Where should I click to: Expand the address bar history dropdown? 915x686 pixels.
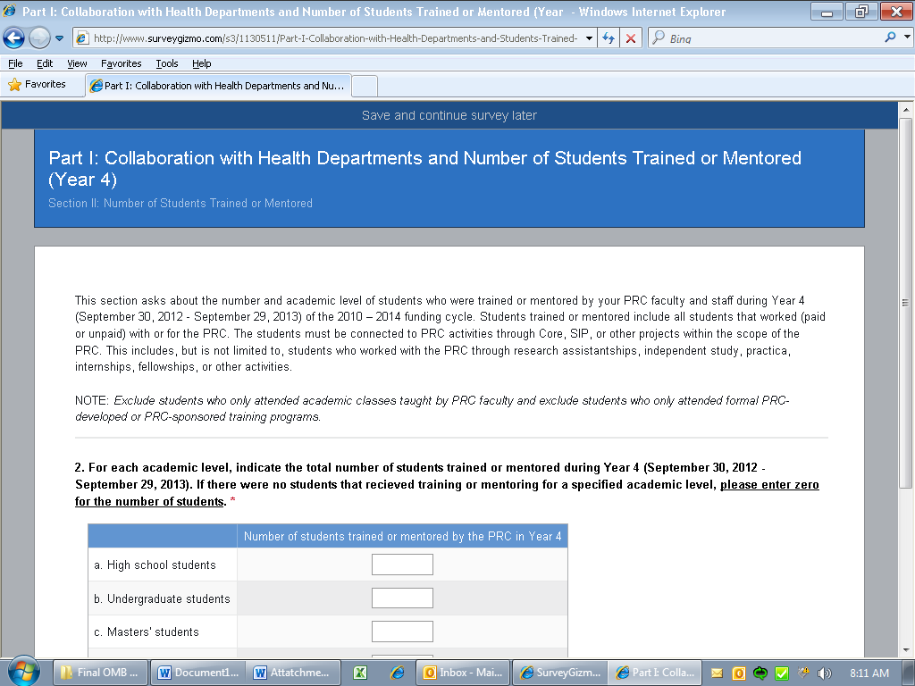point(589,38)
